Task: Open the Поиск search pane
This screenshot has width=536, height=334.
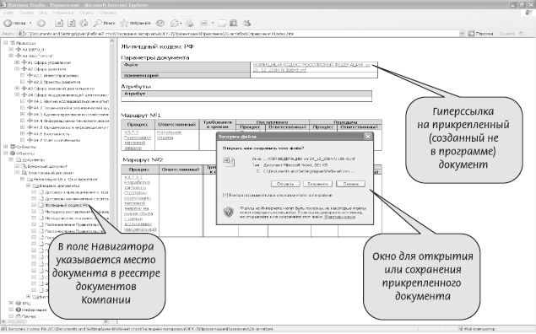Action: [105, 23]
